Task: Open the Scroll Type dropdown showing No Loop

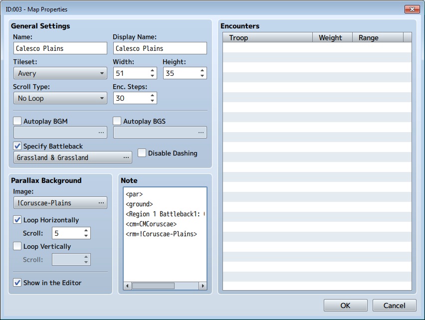Action: tap(60, 98)
